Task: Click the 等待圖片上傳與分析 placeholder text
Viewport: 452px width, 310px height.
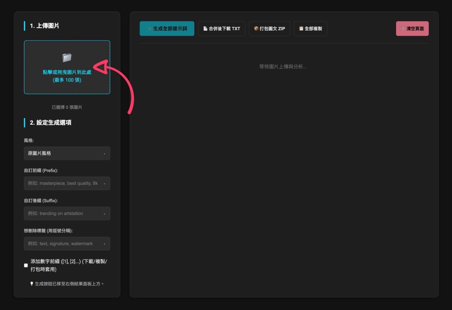Action: click(x=283, y=66)
